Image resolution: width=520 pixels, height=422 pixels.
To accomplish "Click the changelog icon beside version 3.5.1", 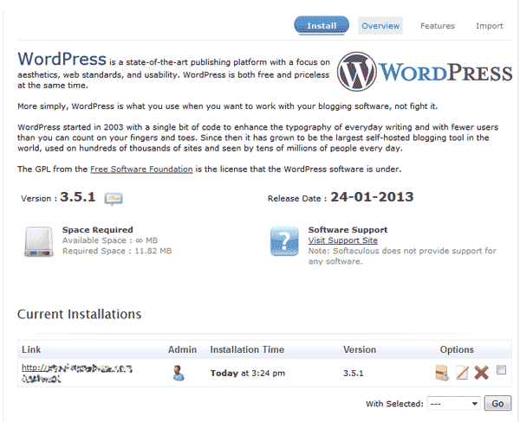I will coord(114,199).
